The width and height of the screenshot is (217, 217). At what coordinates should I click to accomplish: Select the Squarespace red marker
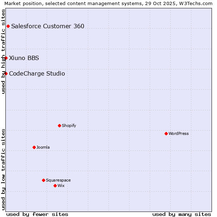(43, 180)
